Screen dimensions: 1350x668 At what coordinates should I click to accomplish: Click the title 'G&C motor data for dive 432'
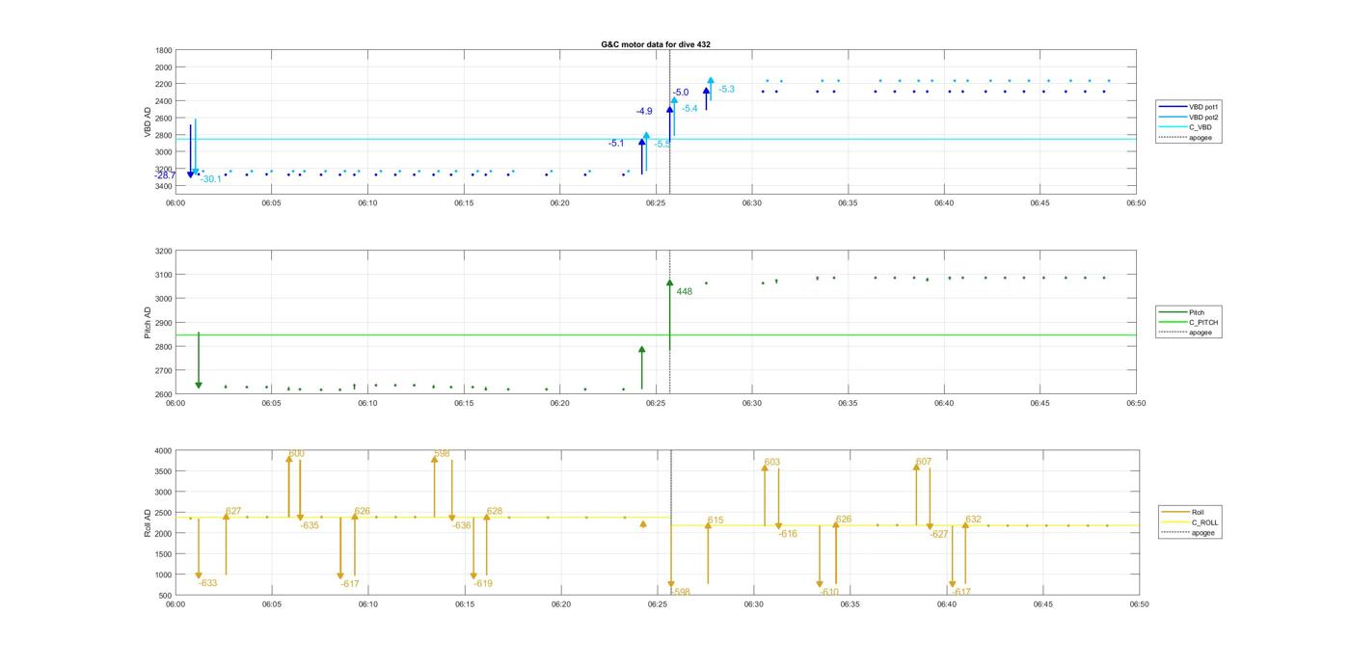[656, 44]
